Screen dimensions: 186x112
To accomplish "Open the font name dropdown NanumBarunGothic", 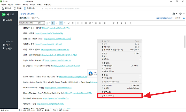I will coord(28,23).
